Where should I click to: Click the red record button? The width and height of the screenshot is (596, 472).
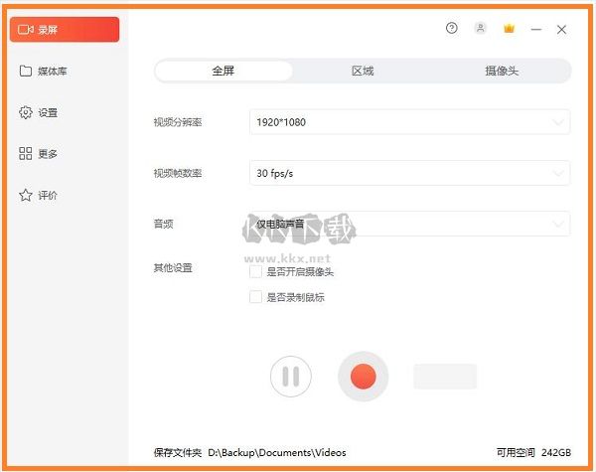tap(363, 377)
